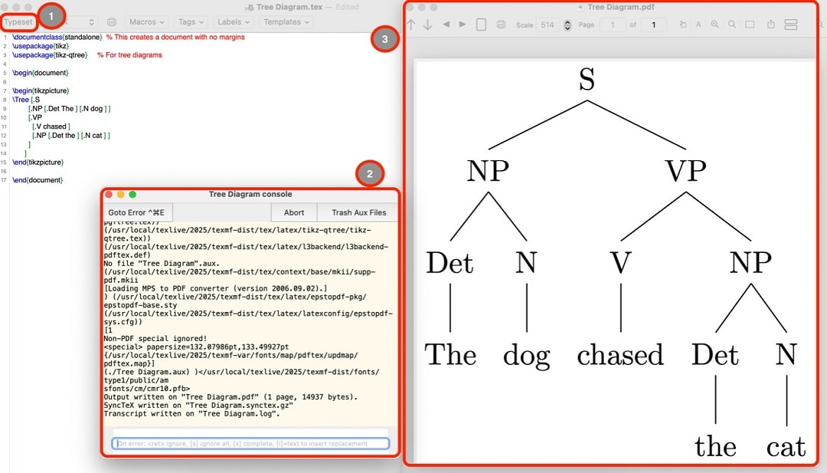Click the zoom magnifier with plus icon
This screenshot has width=827, height=473.
coord(714,25)
